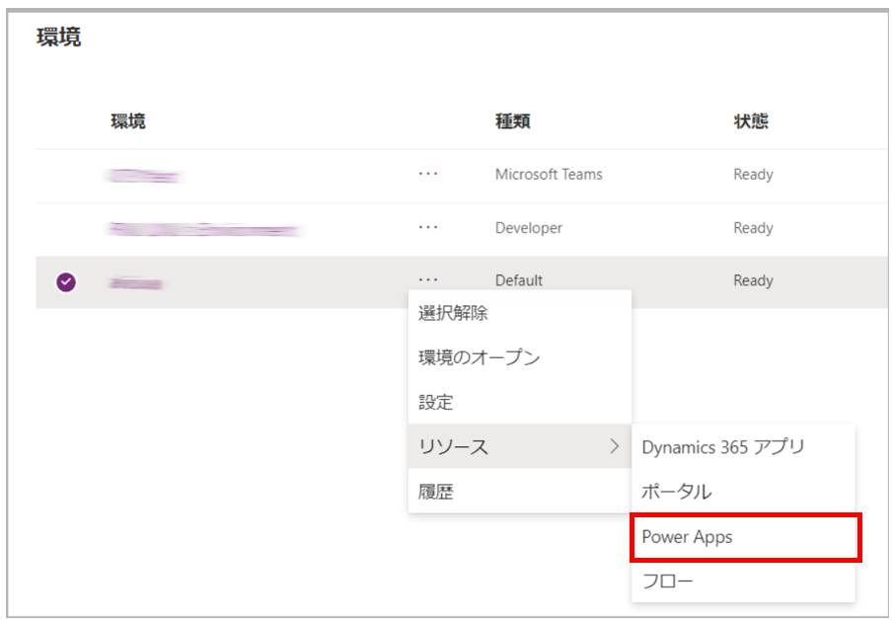Viewport: 893px width, 620px height.
Task: Open the environment name in Developer row
Action: 204,229
